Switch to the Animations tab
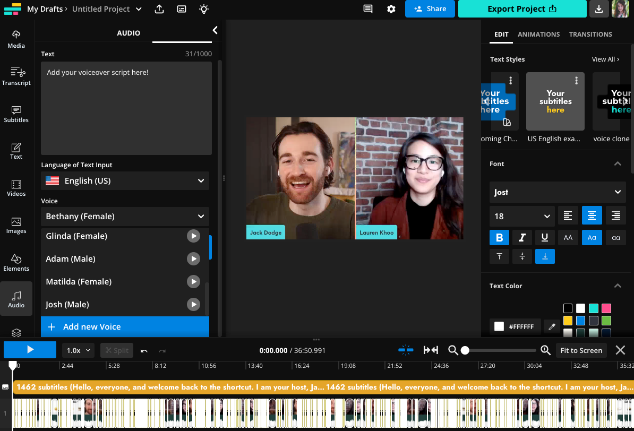Image resolution: width=634 pixels, height=431 pixels. pyautogui.click(x=538, y=35)
